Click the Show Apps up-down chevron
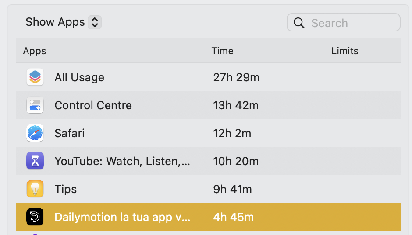The image size is (412, 235). [x=95, y=22]
